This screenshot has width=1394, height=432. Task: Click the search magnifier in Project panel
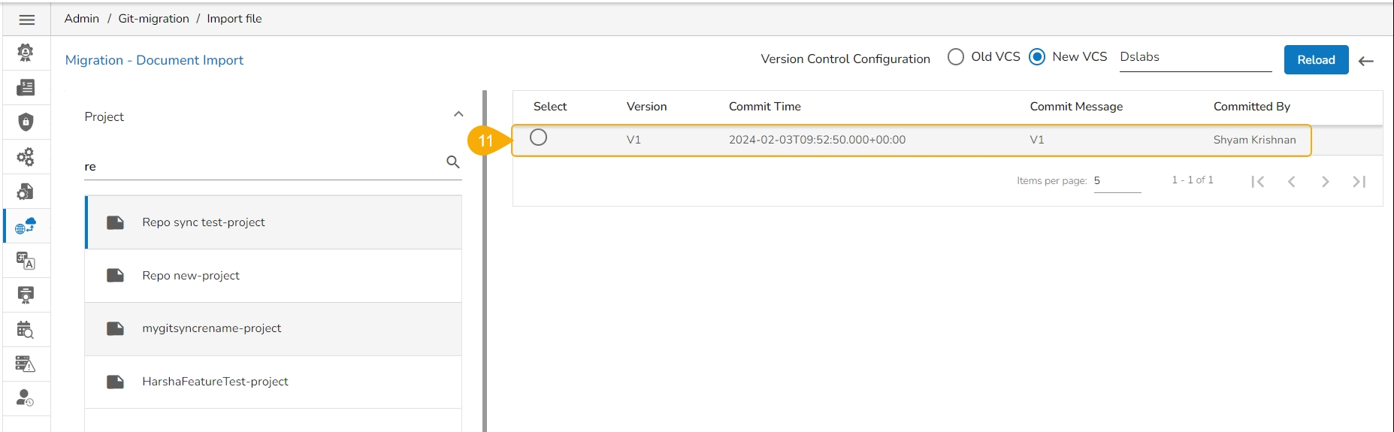[x=452, y=162]
